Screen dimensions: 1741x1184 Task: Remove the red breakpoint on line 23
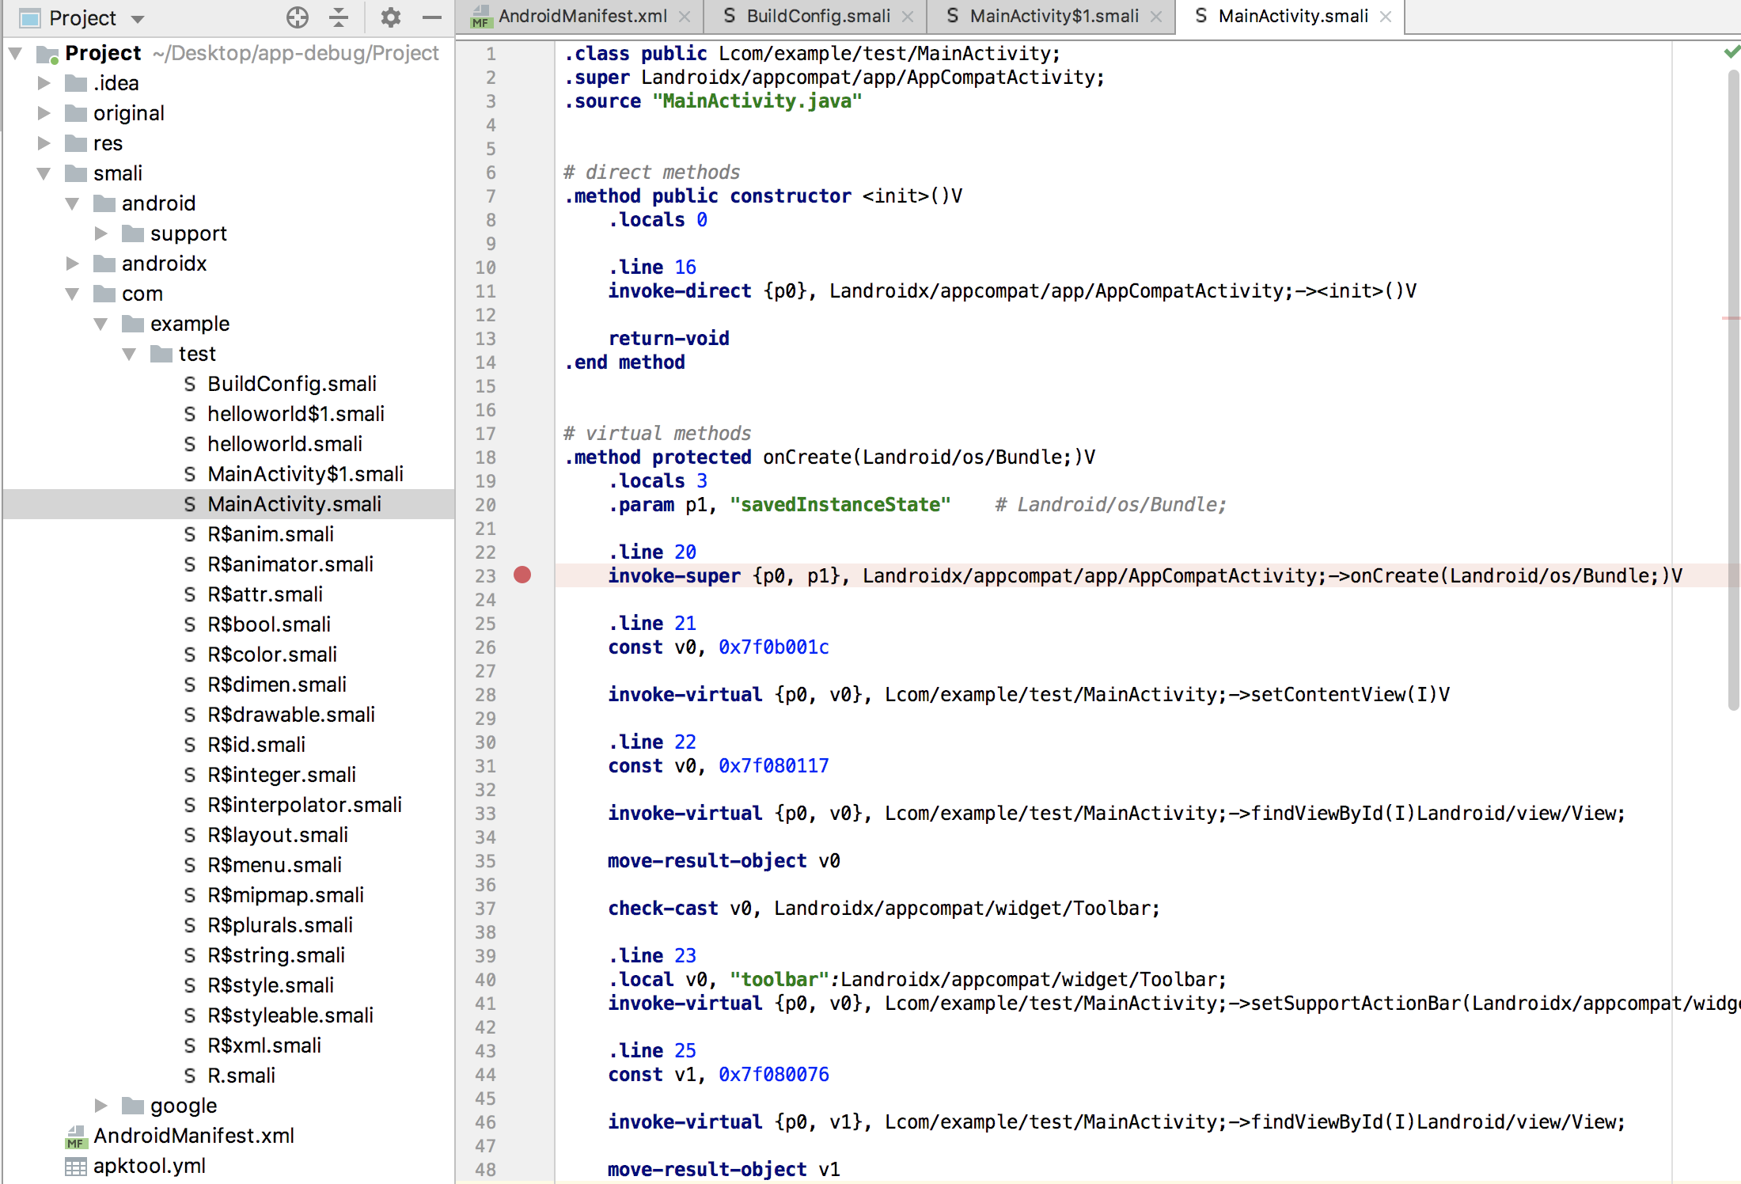point(522,575)
